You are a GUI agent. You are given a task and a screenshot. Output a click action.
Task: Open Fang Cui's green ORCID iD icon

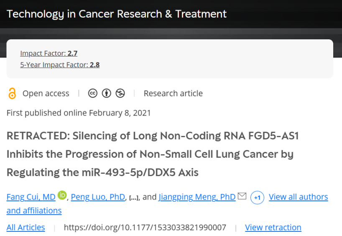(62, 195)
